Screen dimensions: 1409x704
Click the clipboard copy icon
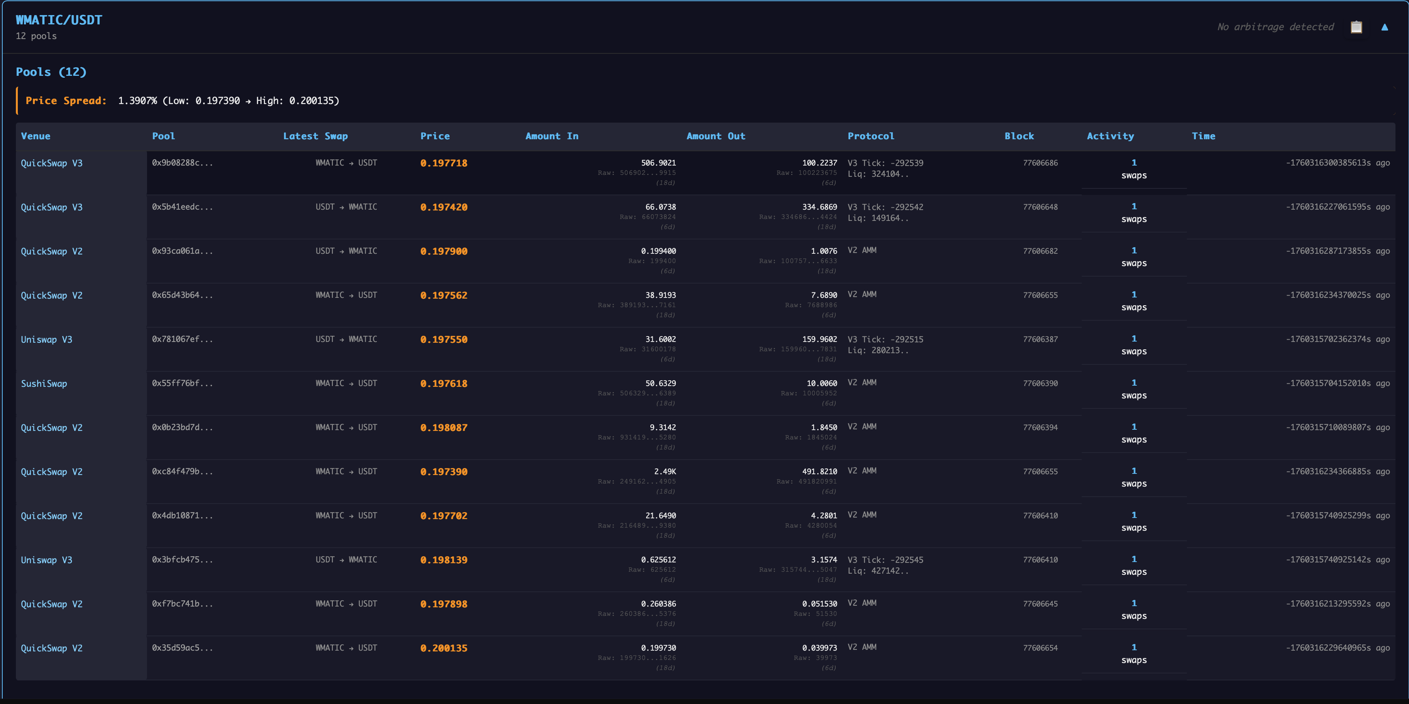point(1356,27)
